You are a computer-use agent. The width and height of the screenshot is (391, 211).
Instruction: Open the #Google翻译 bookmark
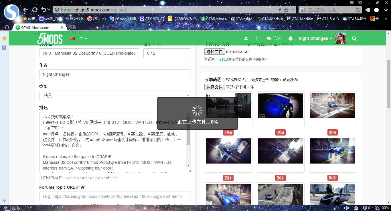123,19
